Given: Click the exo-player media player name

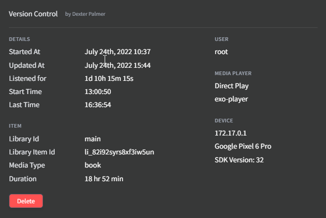Looking at the screenshot, I should point(231,99).
